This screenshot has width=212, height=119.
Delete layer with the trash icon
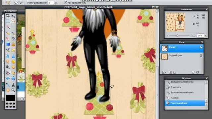197,72
